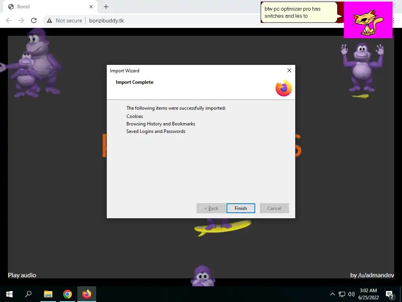Click the 'by /u/admandev' credit link
The image size is (402, 302).
coord(372,275)
